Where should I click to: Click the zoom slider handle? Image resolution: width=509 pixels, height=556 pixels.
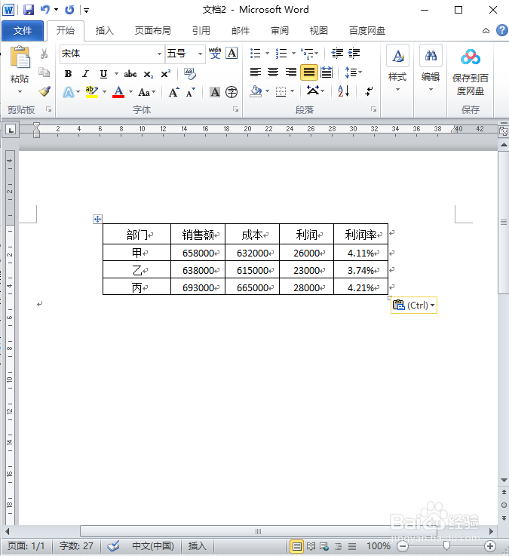click(x=446, y=545)
